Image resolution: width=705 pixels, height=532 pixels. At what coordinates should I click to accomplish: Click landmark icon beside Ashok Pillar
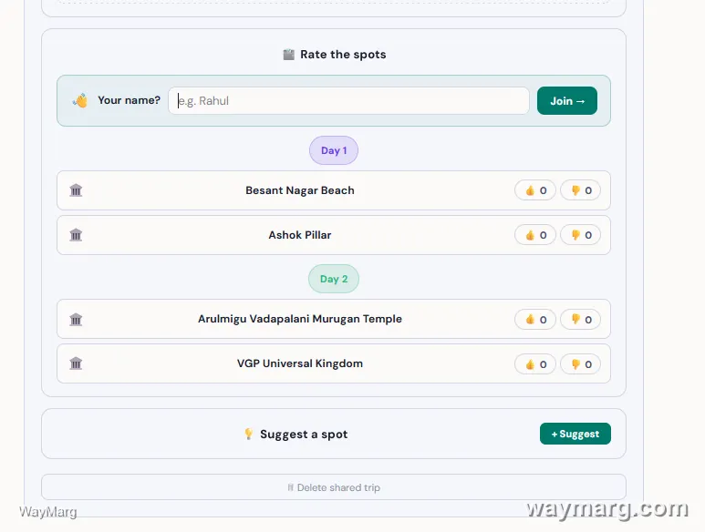coord(76,235)
